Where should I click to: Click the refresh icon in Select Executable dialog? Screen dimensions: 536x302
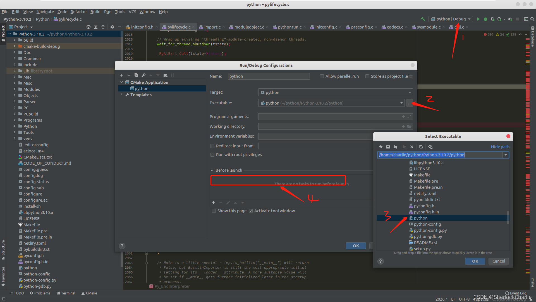[421, 147]
